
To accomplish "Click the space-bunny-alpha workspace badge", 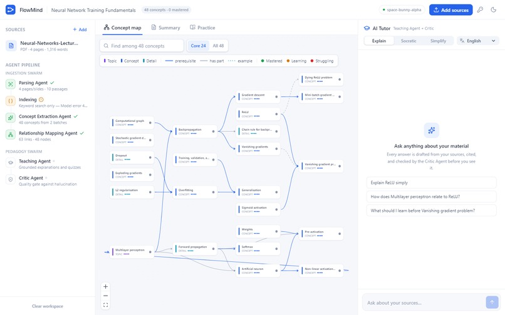I will (x=402, y=10).
